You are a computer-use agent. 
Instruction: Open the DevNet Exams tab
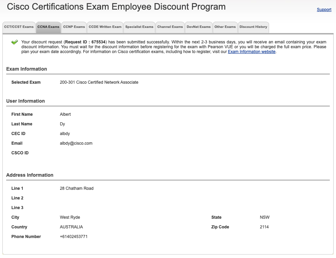[x=199, y=27]
